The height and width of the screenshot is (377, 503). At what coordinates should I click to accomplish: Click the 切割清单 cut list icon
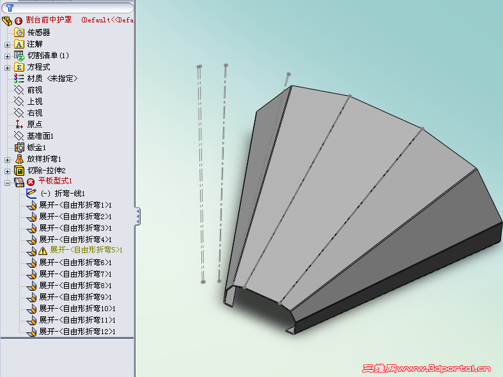pos(19,56)
